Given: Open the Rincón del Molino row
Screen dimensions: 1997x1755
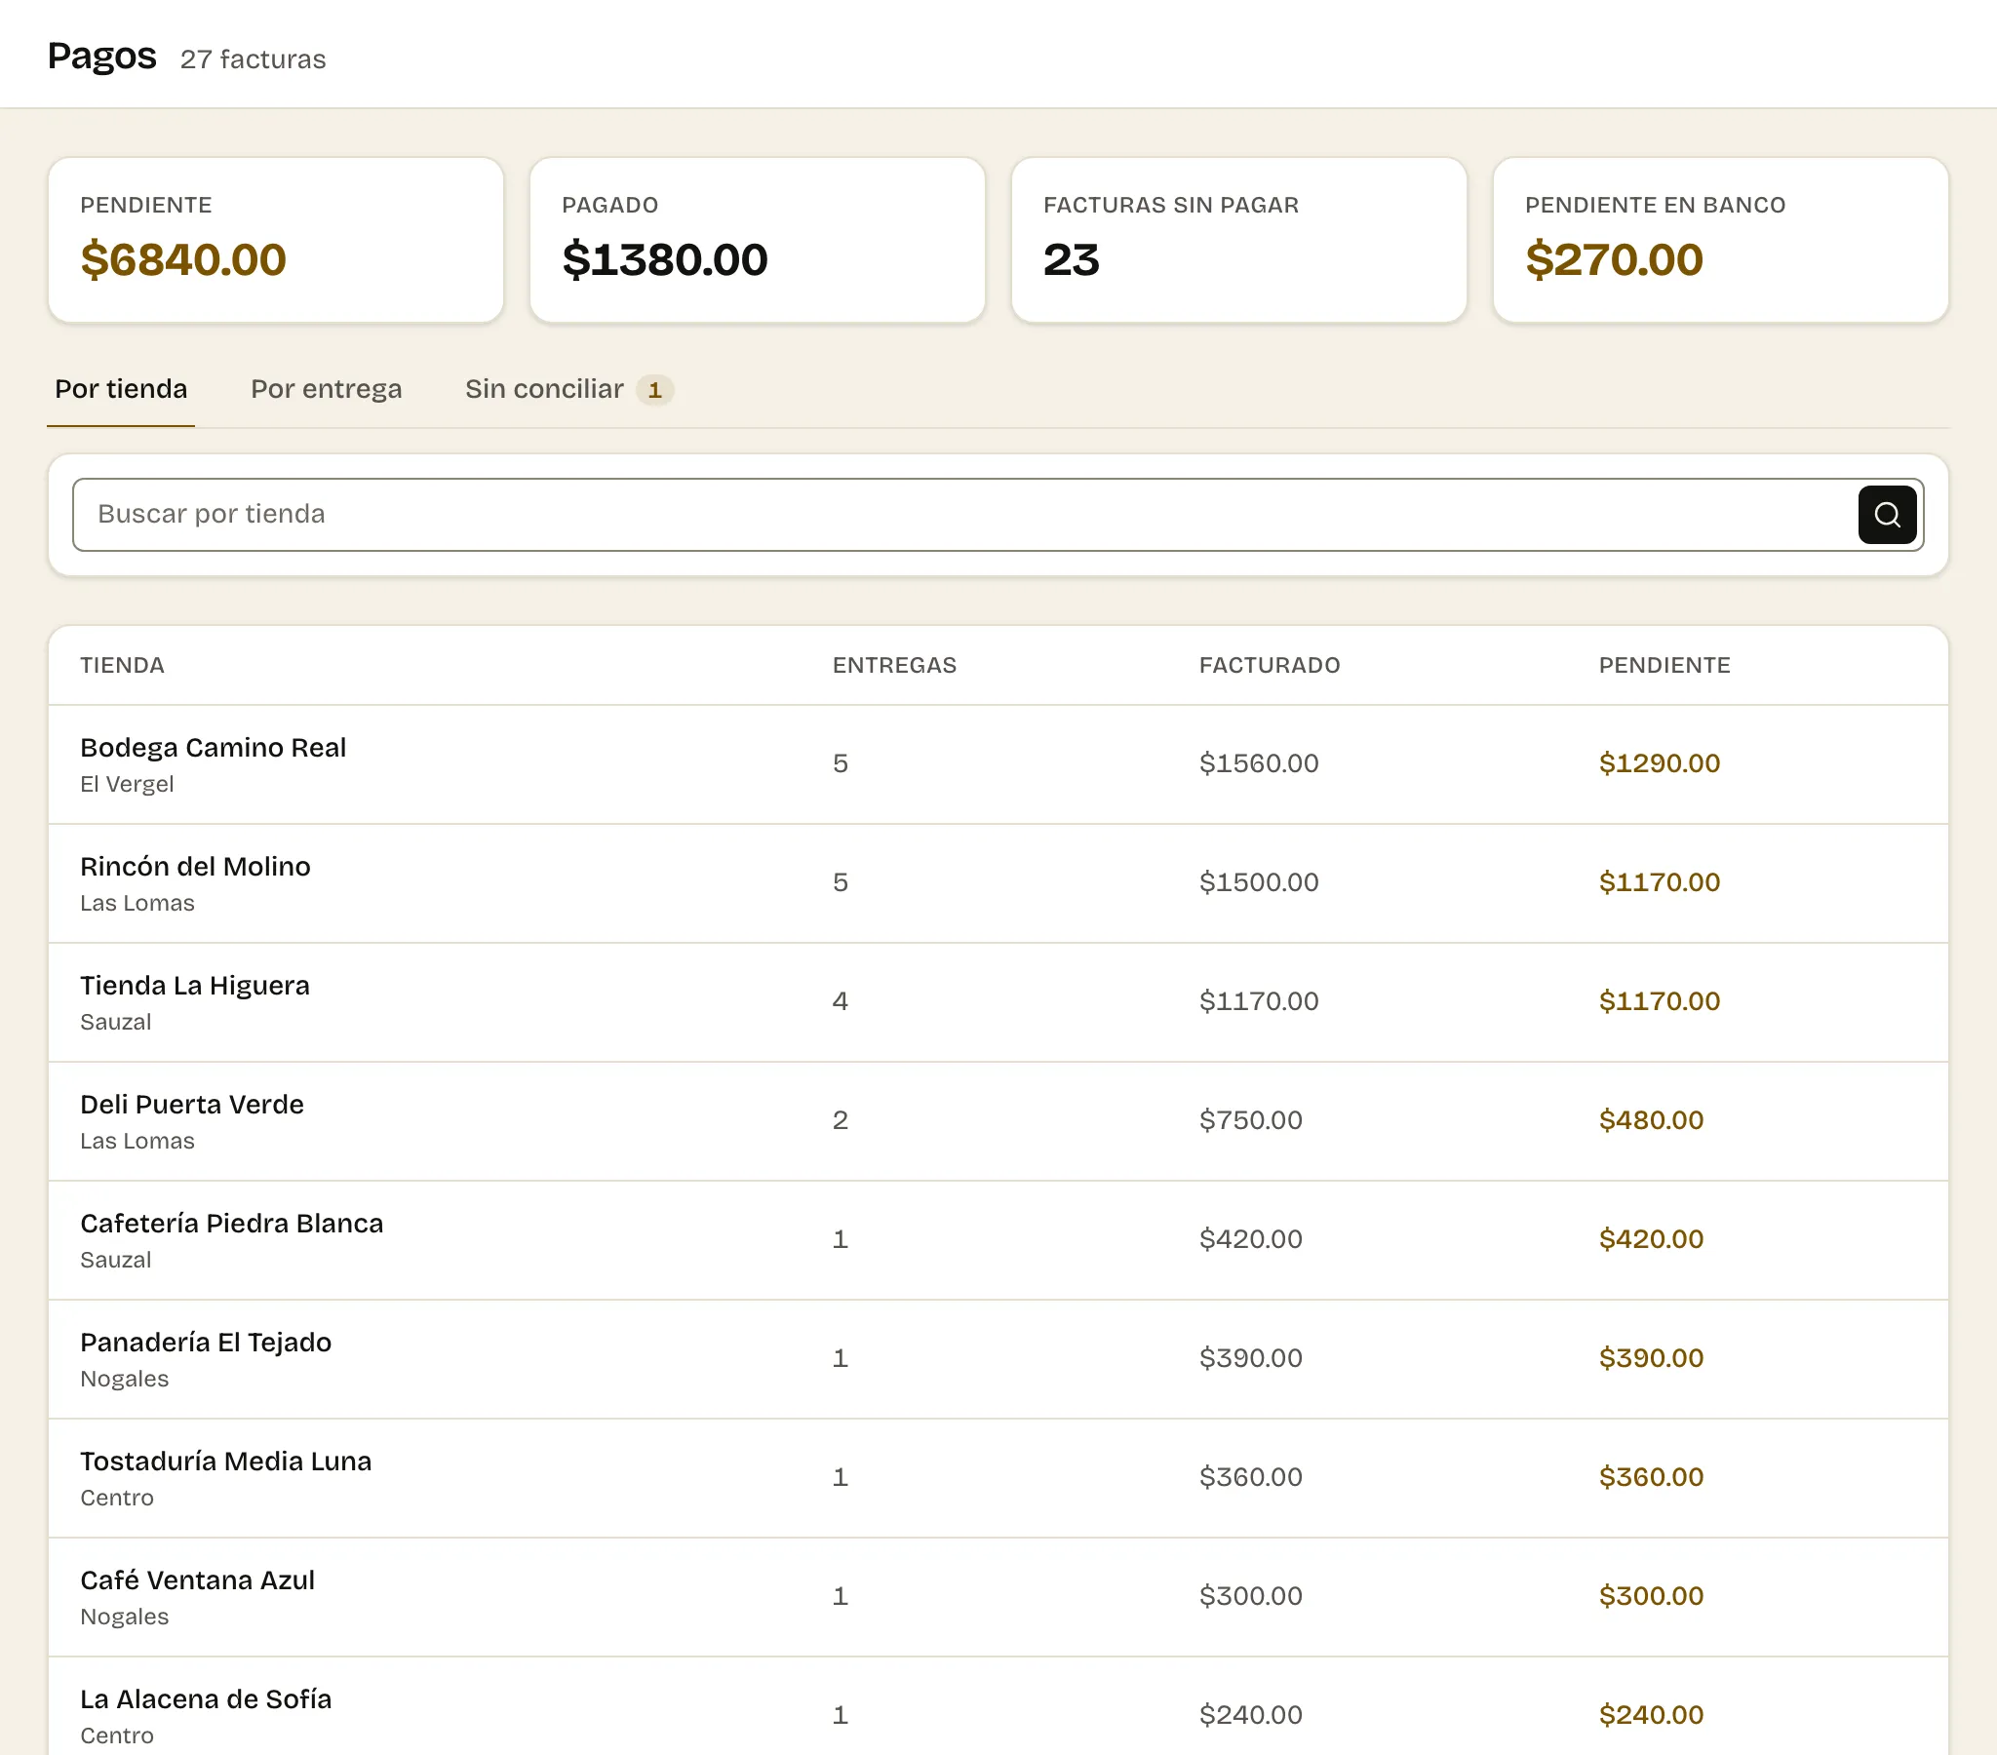Looking at the screenshot, I should (x=998, y=883).
